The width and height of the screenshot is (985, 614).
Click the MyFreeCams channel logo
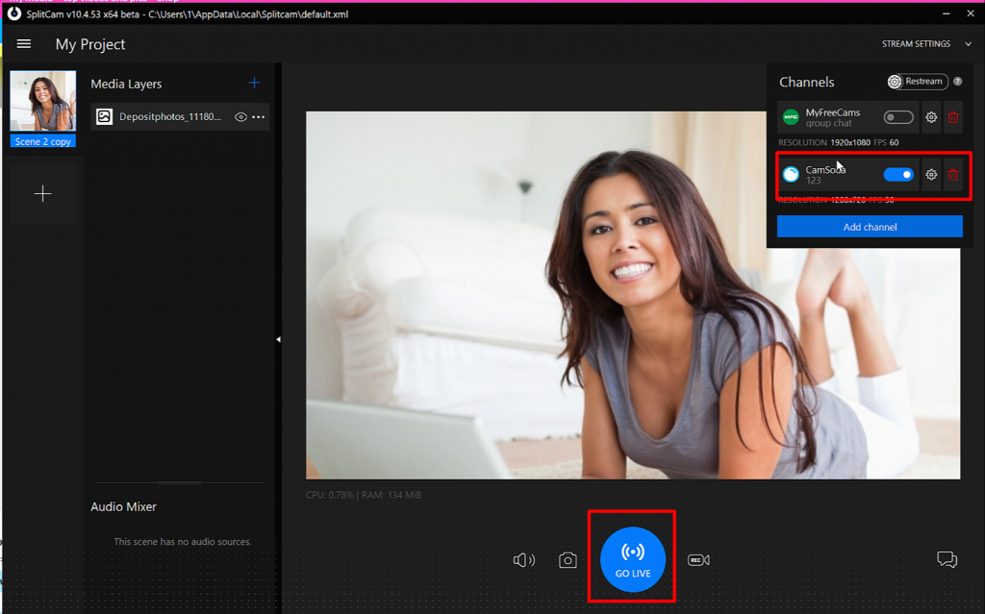pos(791,117)
